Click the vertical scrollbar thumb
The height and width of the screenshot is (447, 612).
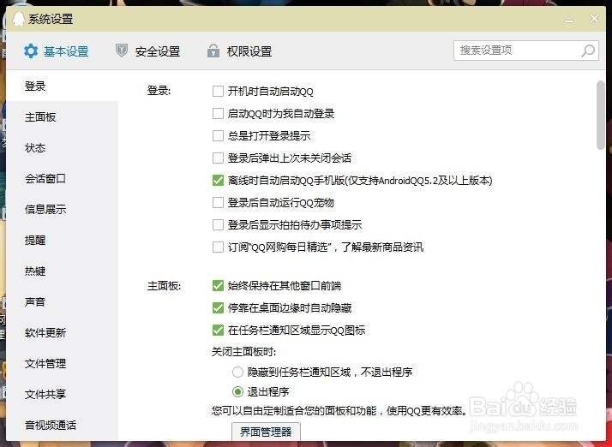601,115
